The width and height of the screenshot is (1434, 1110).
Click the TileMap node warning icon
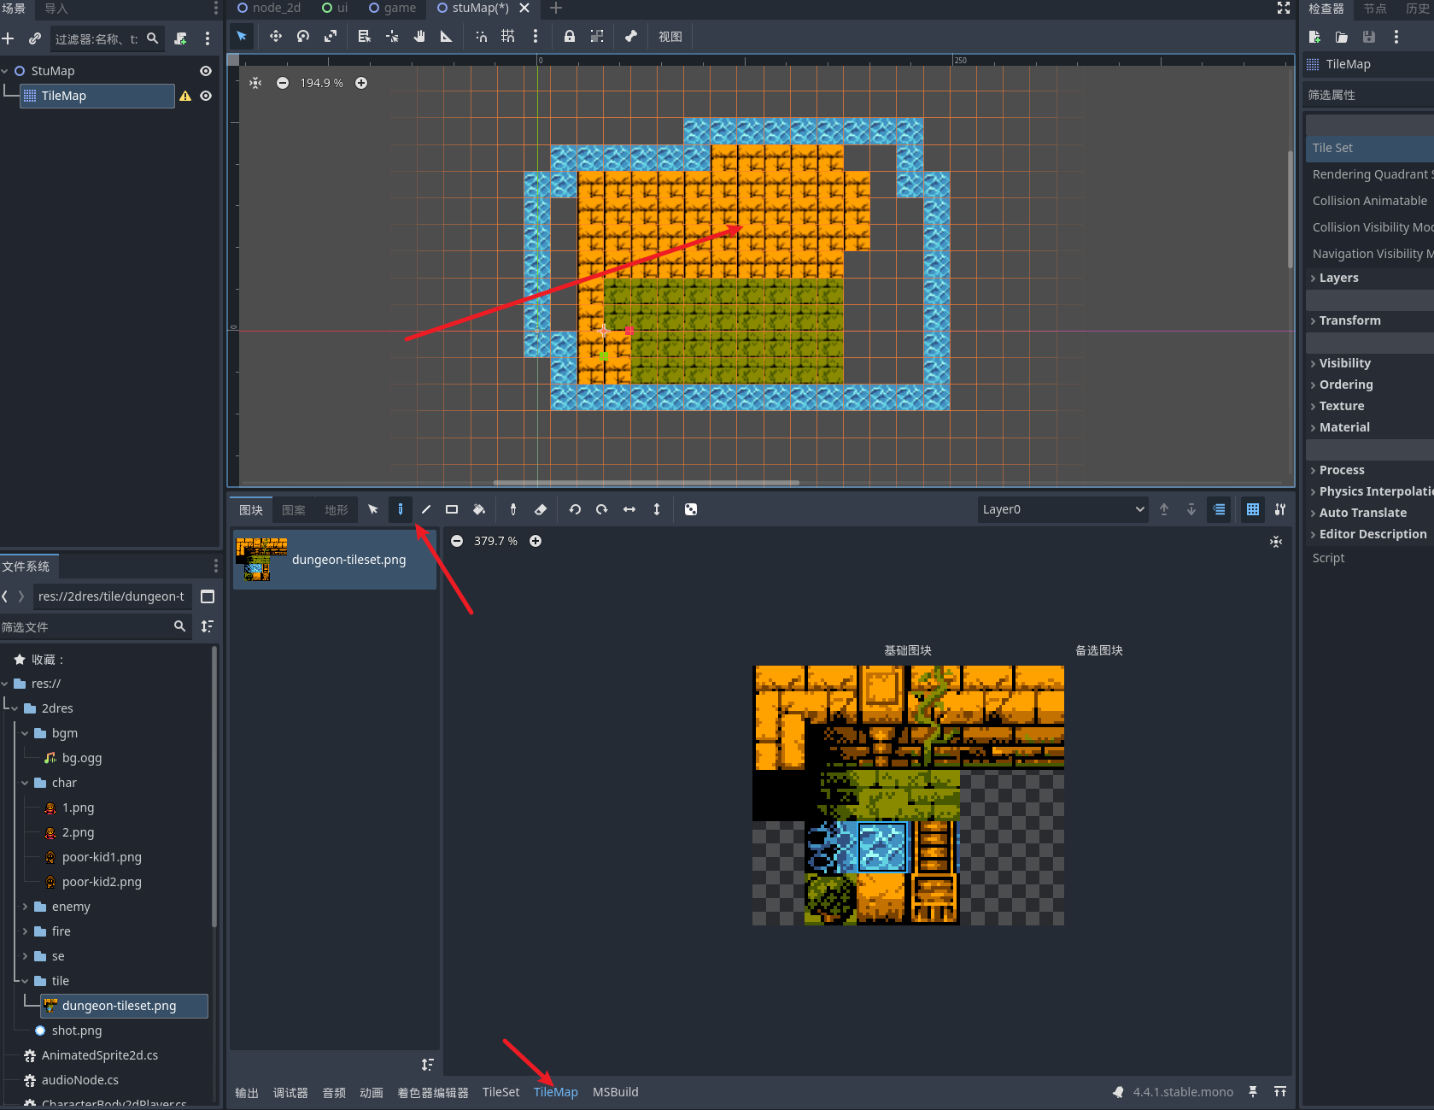click(185, 96)
